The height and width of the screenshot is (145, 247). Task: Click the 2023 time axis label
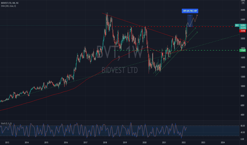pos(203,142)
